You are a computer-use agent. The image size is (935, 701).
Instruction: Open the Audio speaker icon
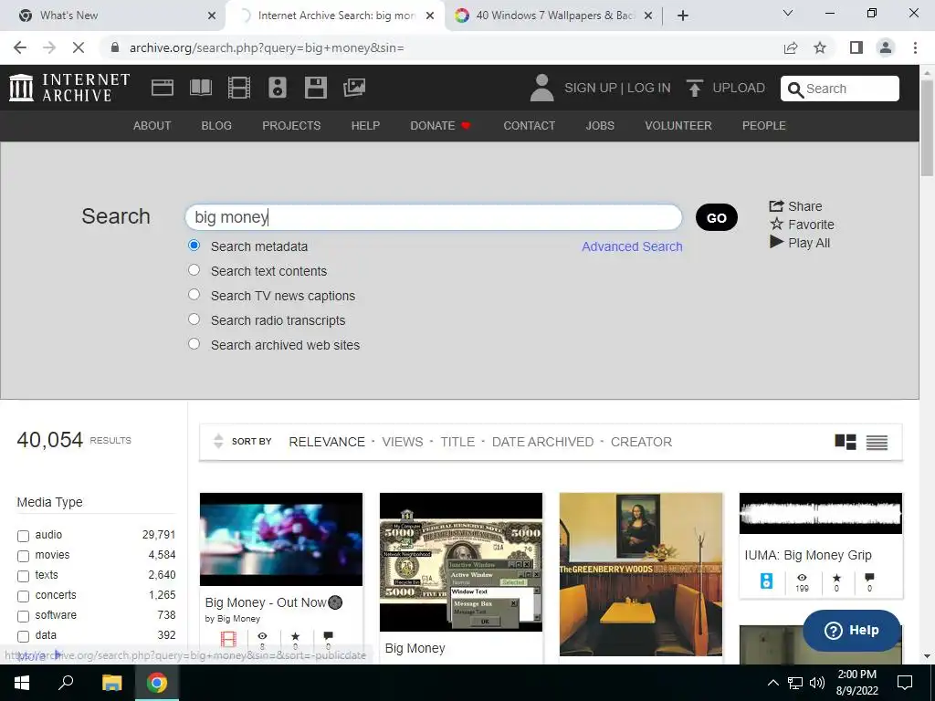pos(278,88)
